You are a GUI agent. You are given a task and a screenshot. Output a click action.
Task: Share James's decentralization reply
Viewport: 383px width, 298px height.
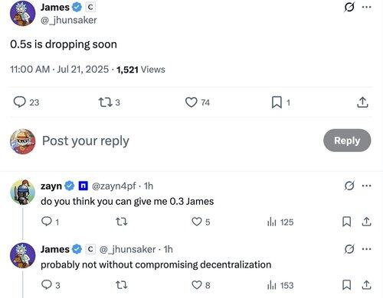point(366,285)
